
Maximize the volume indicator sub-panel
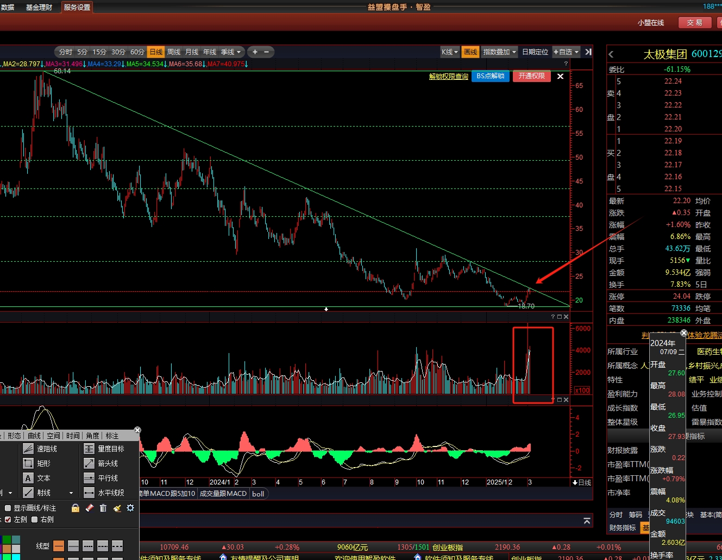point(560,317)
